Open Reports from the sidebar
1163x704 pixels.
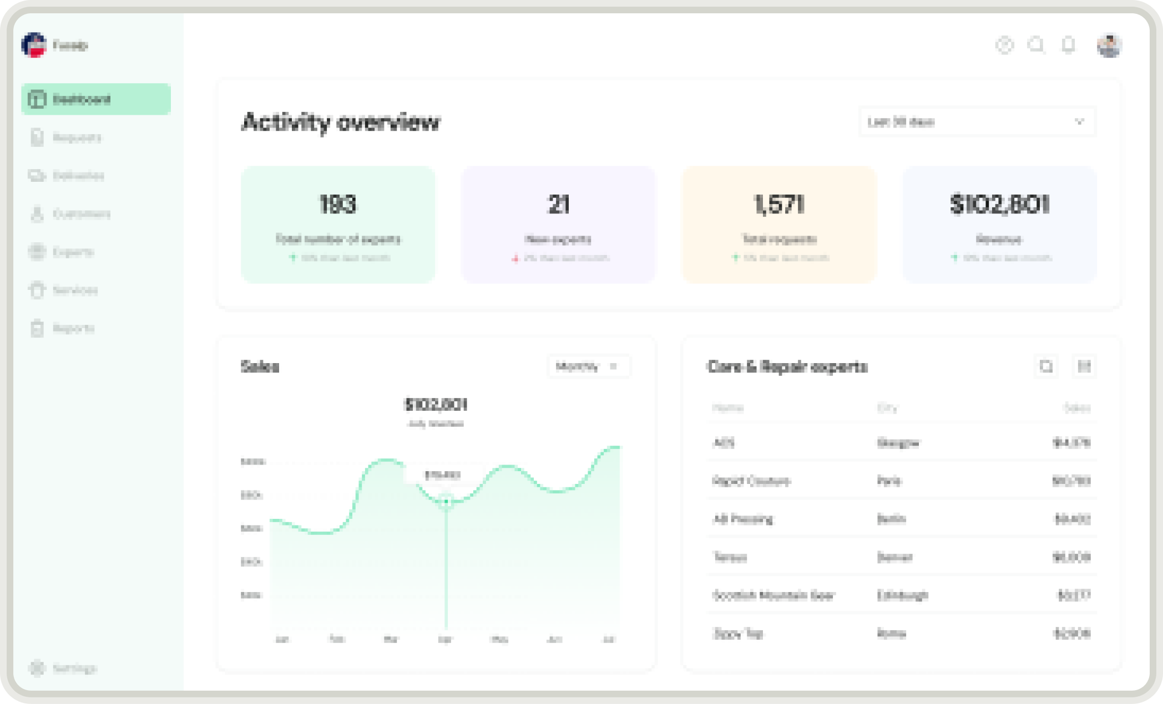[x=73, y=328]
